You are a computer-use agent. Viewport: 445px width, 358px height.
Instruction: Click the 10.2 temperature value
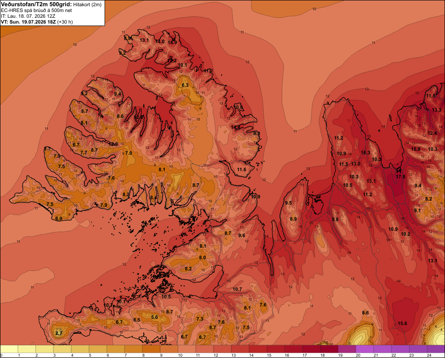point(405,234)
